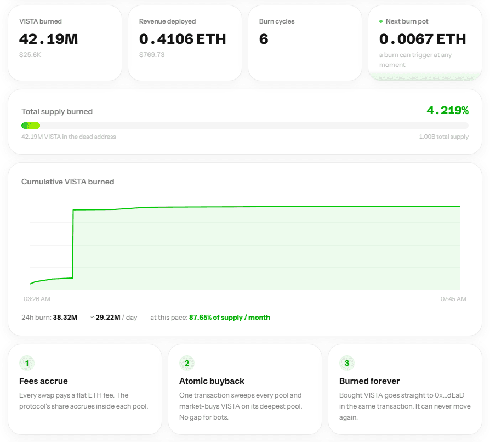Click the 'VISTA burned' card label

(41, 21)
